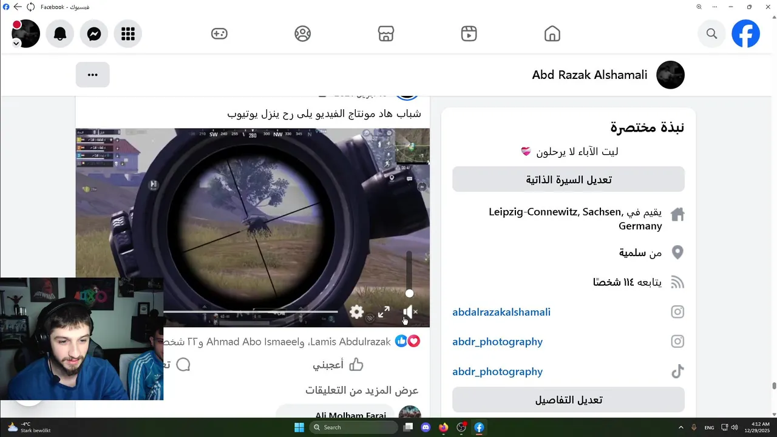Show hidden system tray icons
Image resolution: width=777 pixels, height=437 pixels.
(x=680, y=427)
